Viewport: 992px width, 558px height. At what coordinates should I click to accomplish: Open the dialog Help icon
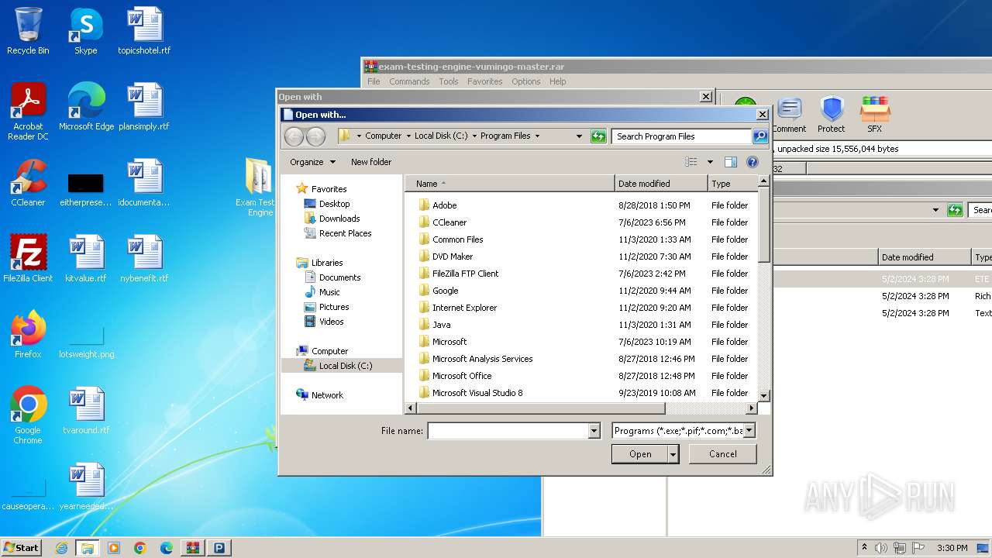tap(752, 162)
